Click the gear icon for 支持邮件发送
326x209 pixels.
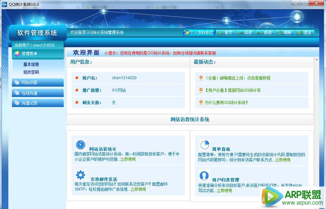pyautogui.click(x=81, y=175)
